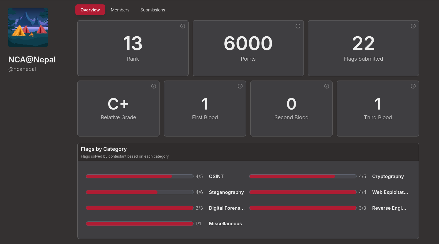Click the truncated Digital Forensics label
This screenshot has height=244, width=439.
[226, 208]
